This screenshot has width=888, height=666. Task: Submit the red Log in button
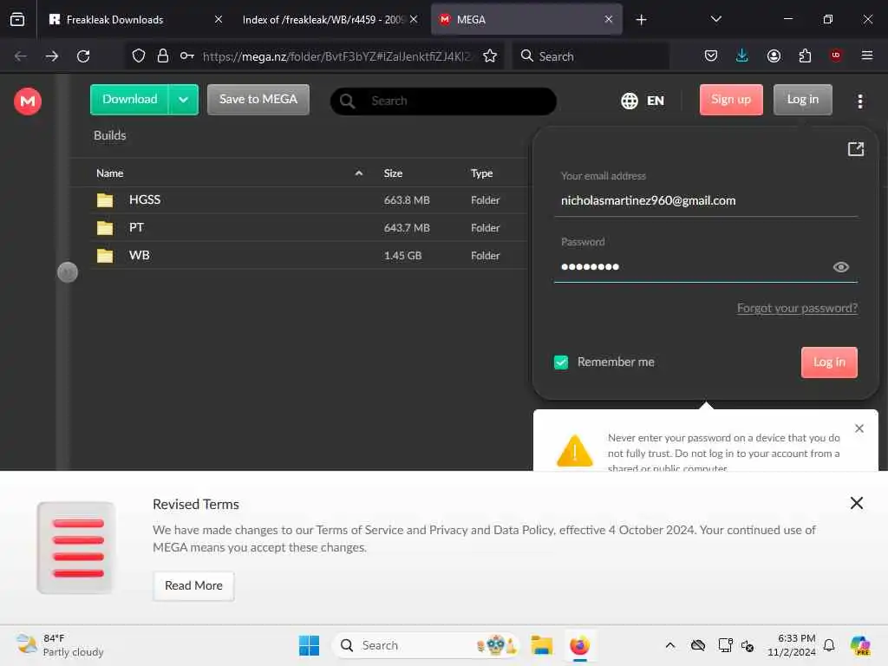coord(828,362)
